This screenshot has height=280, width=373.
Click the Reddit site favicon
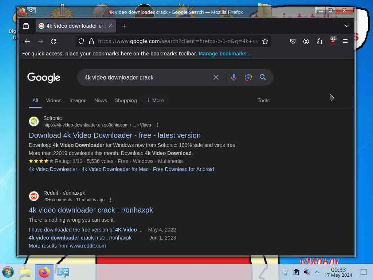point(34,196)
